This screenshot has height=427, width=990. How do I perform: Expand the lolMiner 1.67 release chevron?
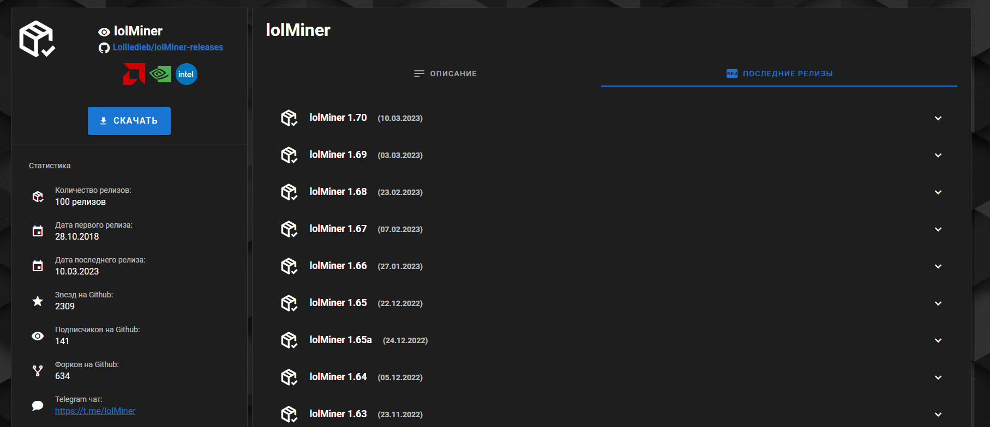(938, 229)
